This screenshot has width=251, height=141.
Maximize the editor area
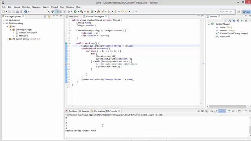[x=202, y=16]
